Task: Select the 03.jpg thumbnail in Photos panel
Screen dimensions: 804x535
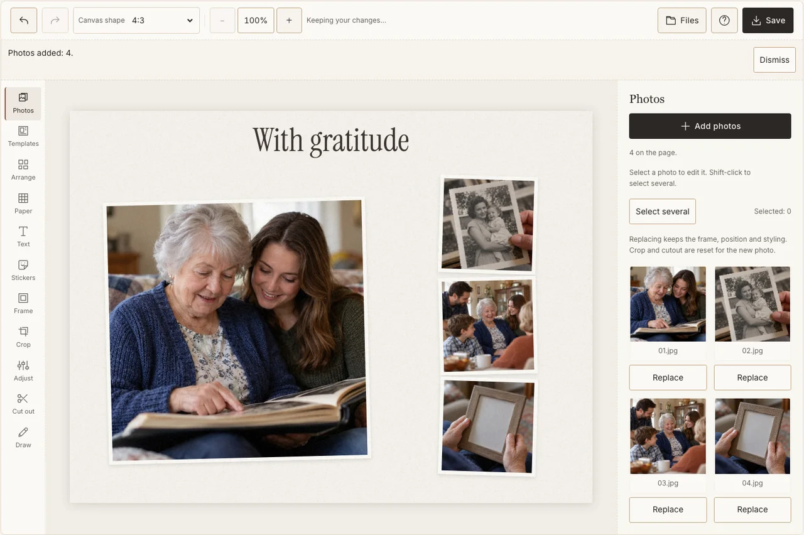Action: click(668, 436)
